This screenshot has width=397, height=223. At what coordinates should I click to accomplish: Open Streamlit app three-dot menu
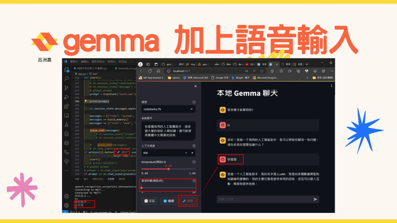(x=331, y=86)
